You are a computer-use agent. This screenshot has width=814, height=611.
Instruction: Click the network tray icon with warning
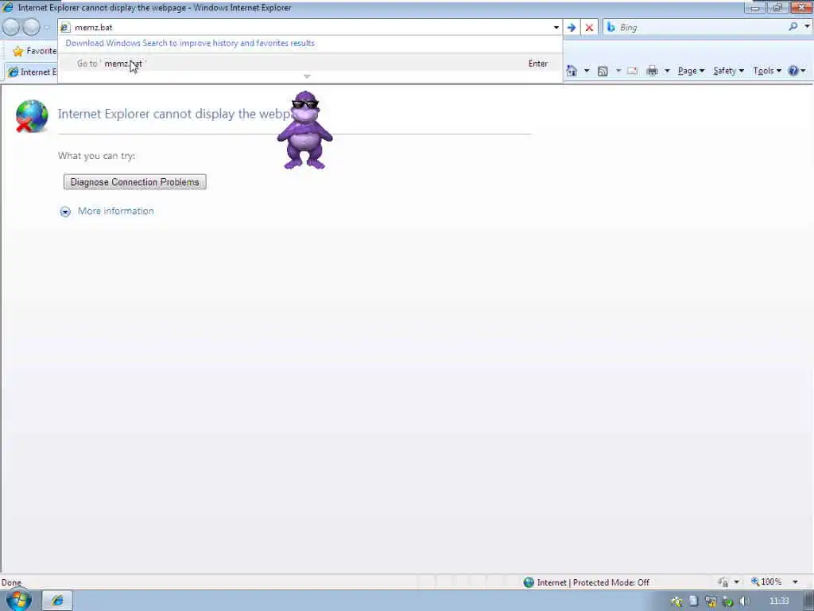coord(711,601)
